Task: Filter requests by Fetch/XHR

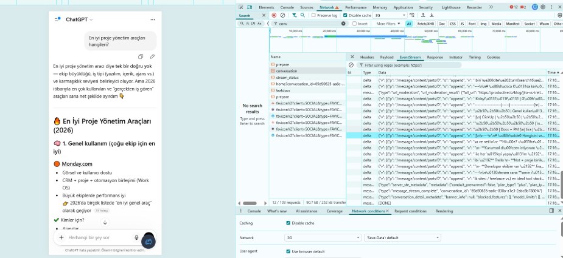Action: pos(425,24)
